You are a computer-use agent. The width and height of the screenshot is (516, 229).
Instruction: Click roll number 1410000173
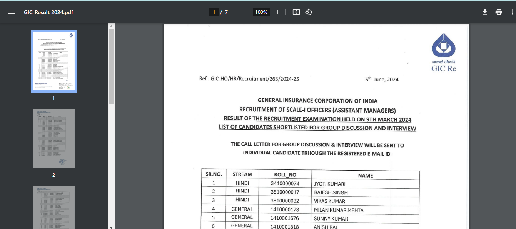(x=285, y=209)
